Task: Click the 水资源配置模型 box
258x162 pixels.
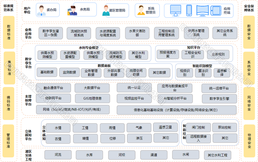Action: point(70,55)
